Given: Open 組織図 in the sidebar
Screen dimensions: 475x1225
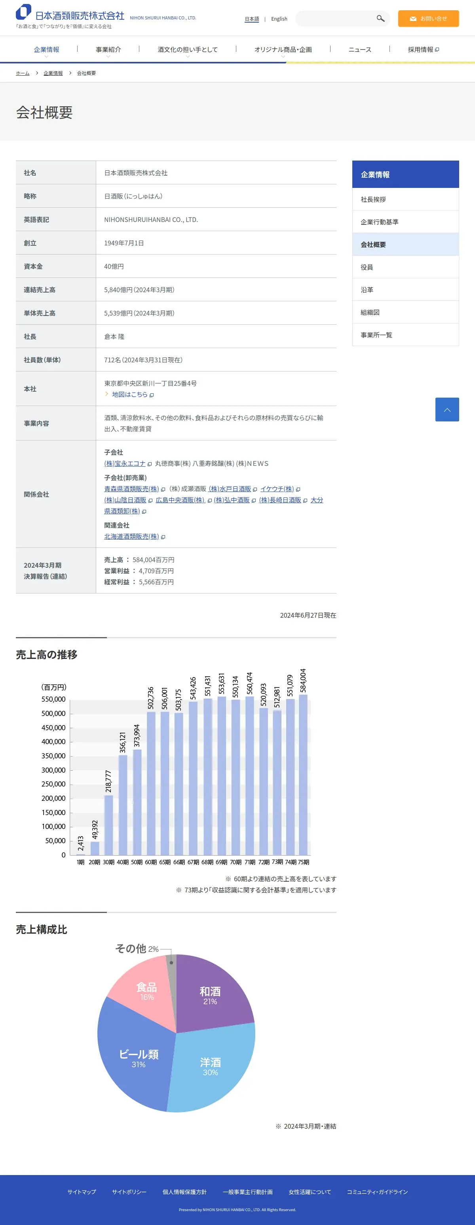Looking at the screenshot, I should (x=406, y=312).
